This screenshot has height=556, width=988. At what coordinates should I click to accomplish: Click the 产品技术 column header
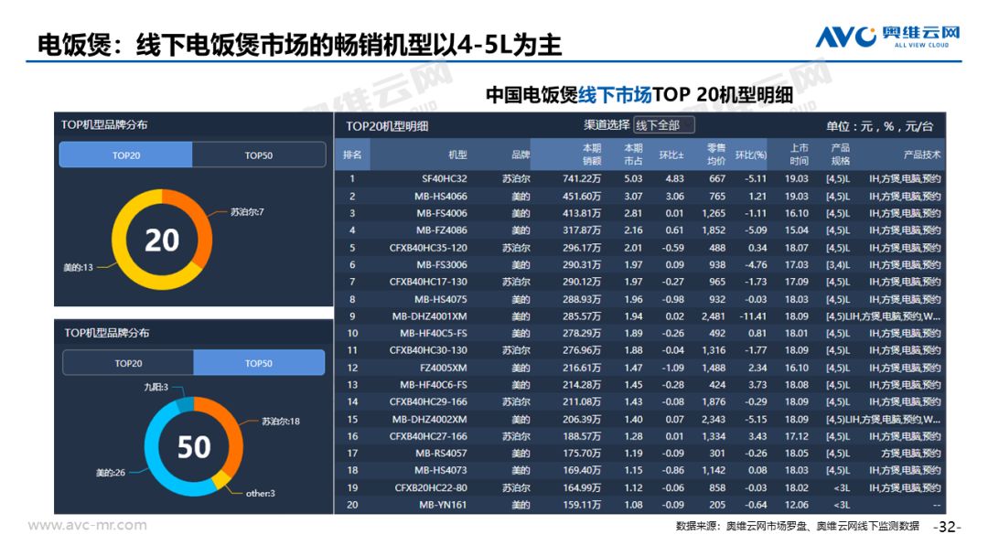click(x=921, y=155)
